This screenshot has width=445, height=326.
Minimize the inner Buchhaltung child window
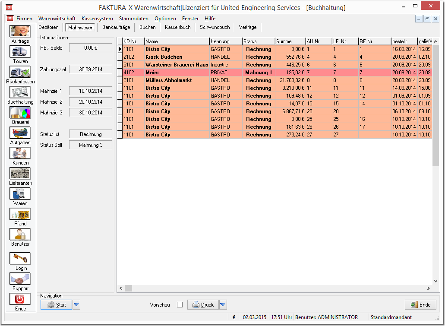click(x=419, y=19)
